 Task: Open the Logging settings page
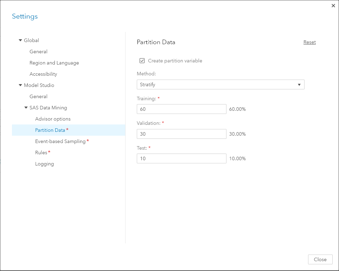(x=44, y=164)
